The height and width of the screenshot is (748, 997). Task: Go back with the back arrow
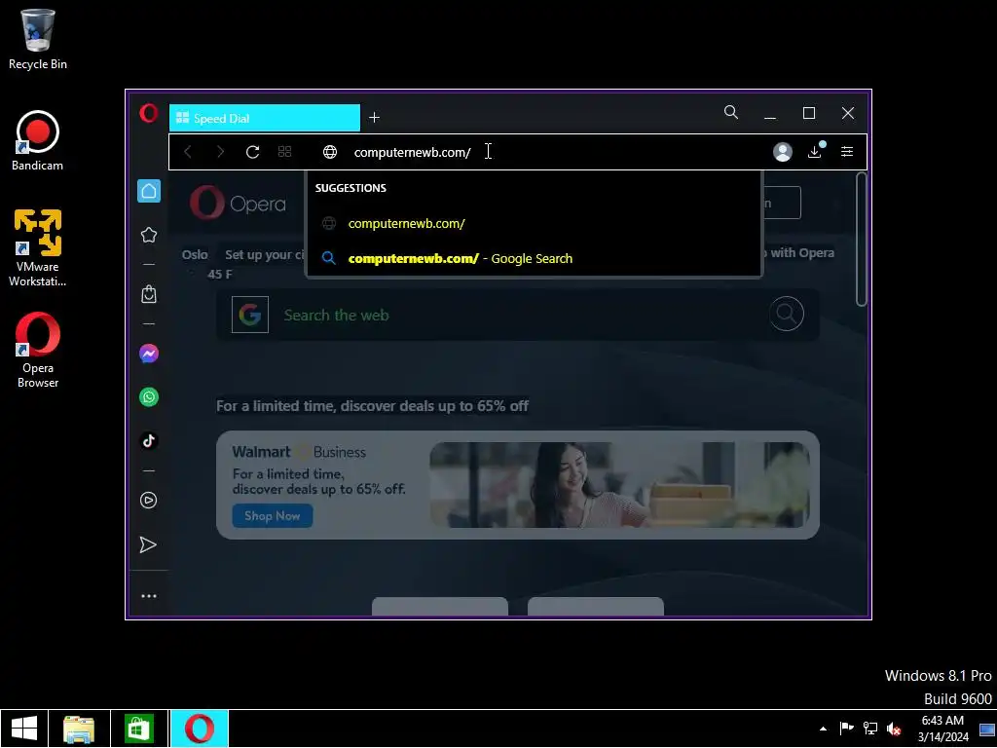click(188, 152)
